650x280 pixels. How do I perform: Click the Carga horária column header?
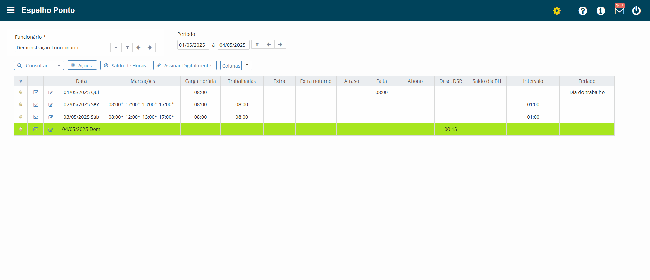[200, 81]
